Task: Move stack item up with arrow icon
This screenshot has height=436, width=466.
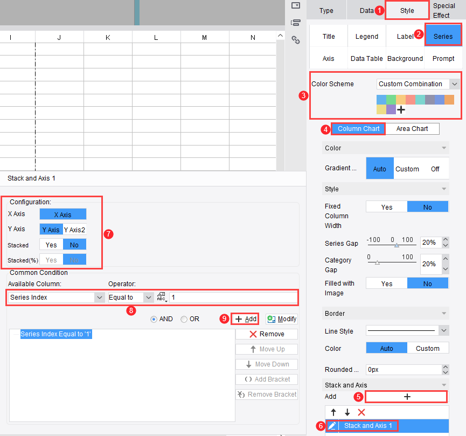Action: click(333, 412)
